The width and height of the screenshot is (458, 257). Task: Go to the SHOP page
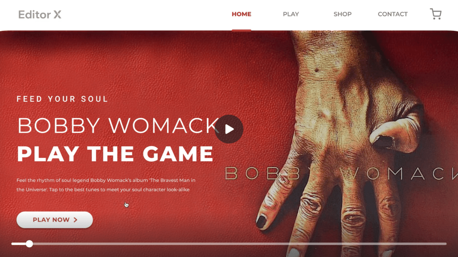(x=342, y=14)
